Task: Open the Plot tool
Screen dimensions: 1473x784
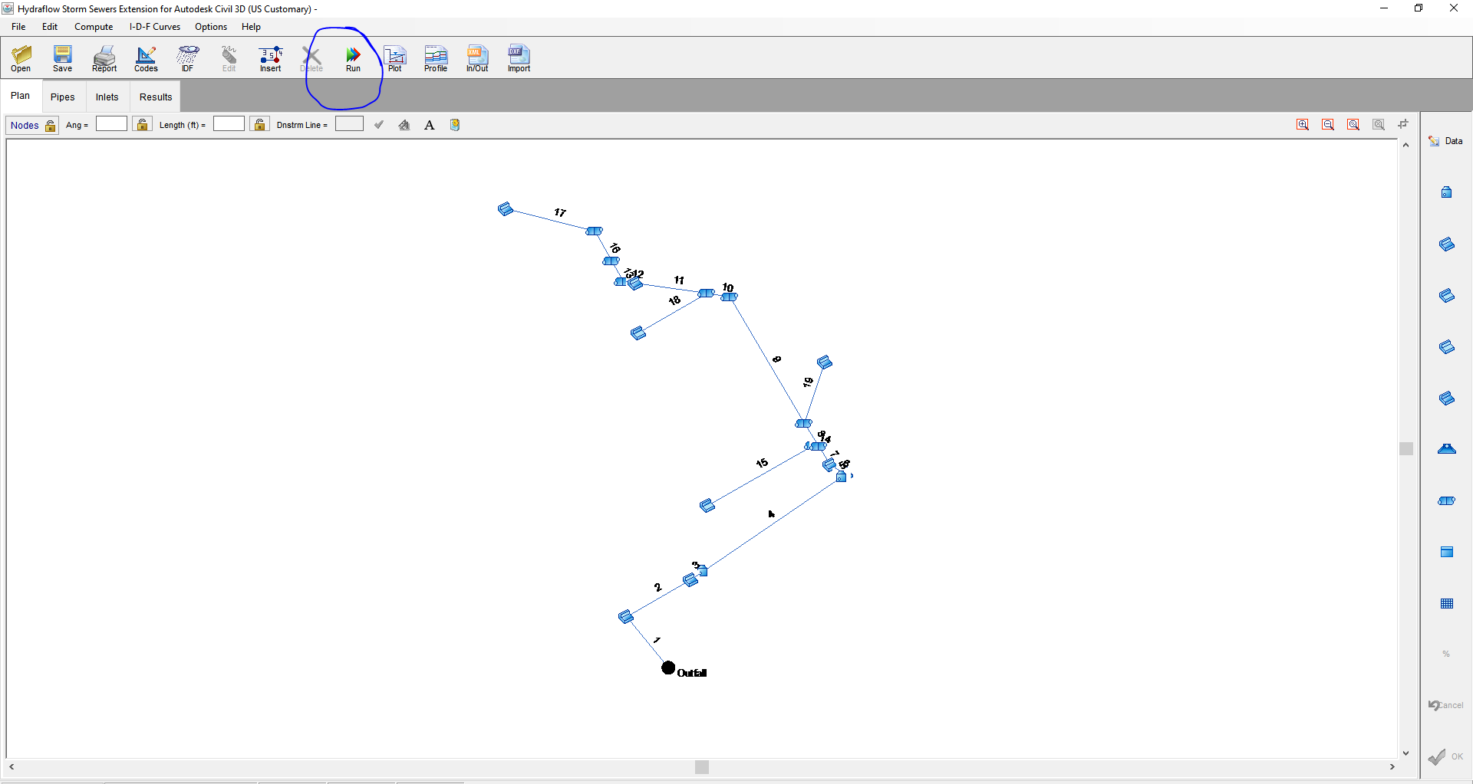Action: pyautogui.click(x=394, y=57)
